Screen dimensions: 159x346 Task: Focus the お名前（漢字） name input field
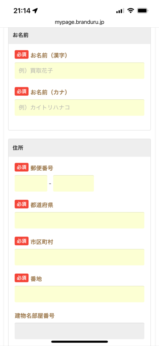tap(79, 71)
